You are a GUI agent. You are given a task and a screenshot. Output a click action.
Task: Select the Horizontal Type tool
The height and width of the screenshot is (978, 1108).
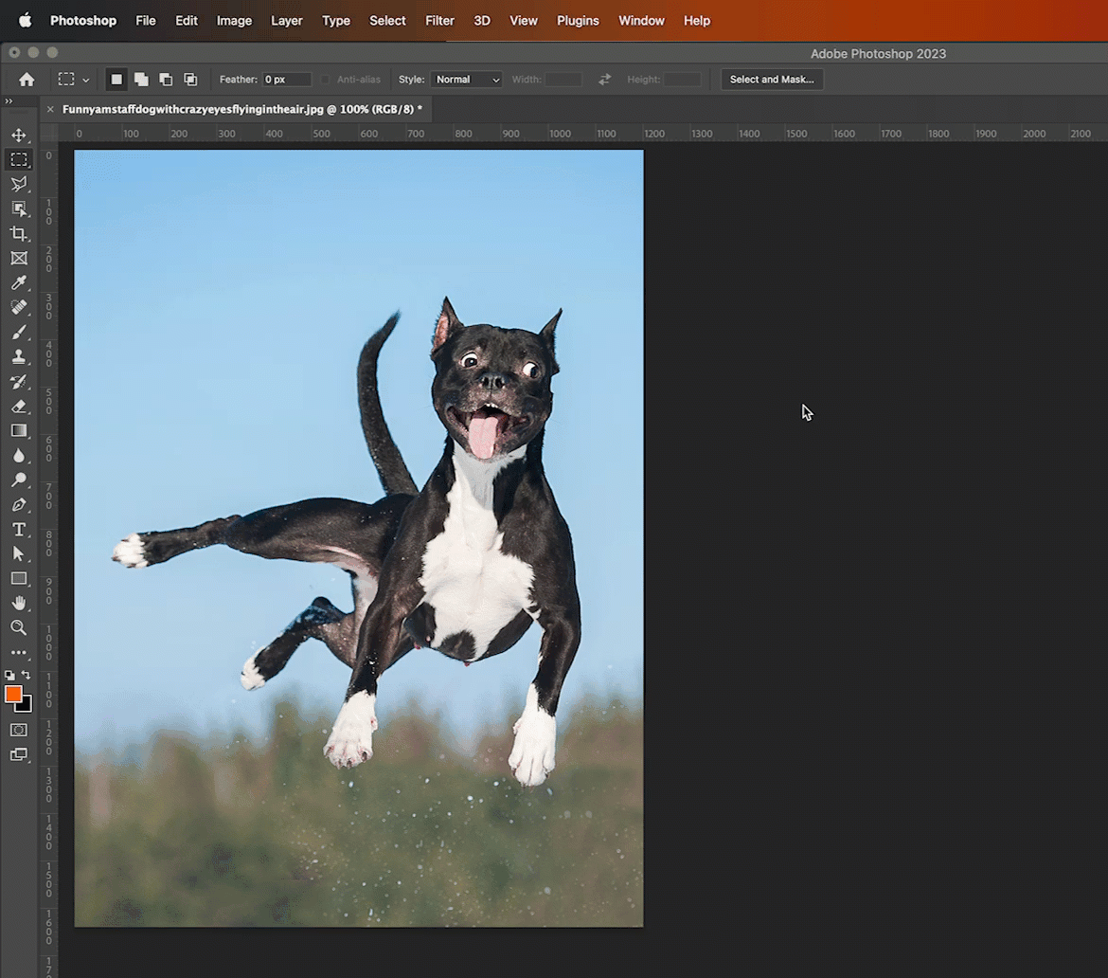[19, 529]
